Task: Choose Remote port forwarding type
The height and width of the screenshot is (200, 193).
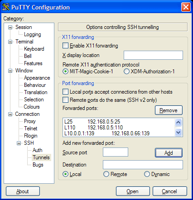Action: [106, 174]
